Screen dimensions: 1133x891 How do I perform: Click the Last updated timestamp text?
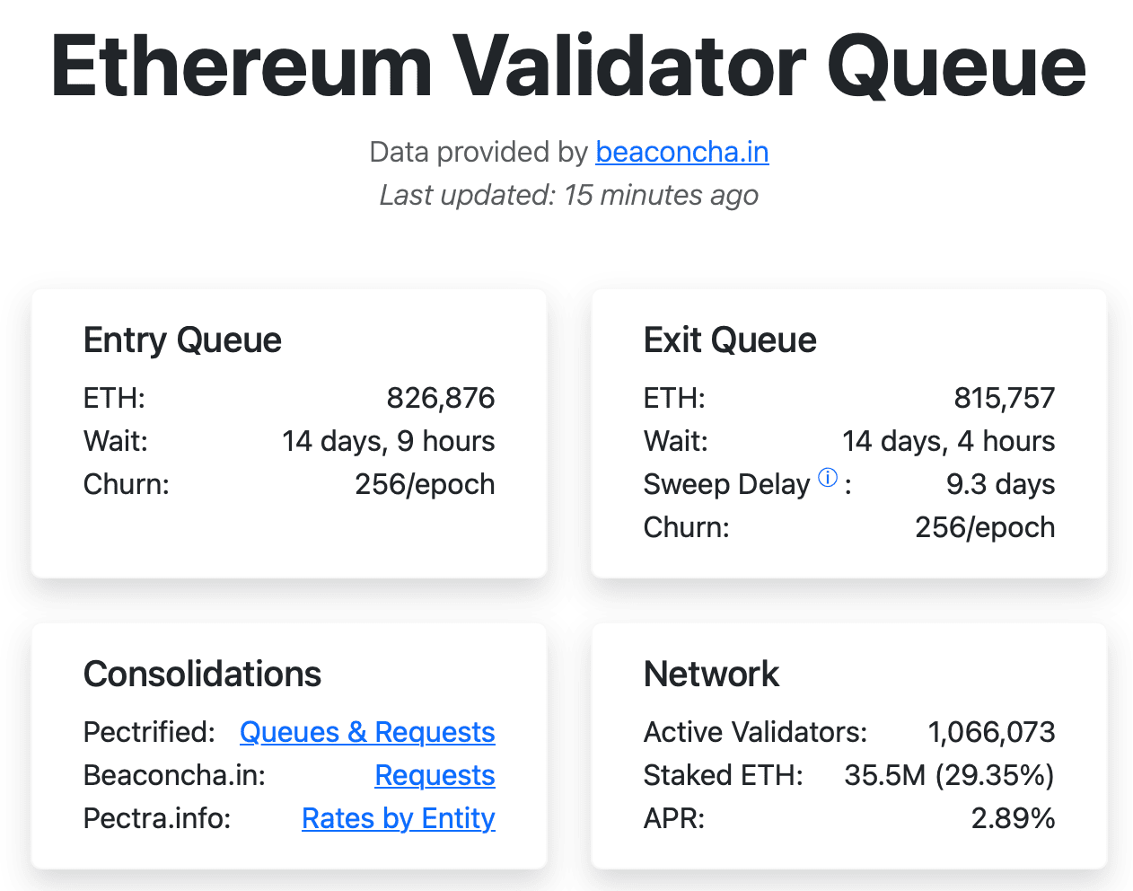pos(567,195)
